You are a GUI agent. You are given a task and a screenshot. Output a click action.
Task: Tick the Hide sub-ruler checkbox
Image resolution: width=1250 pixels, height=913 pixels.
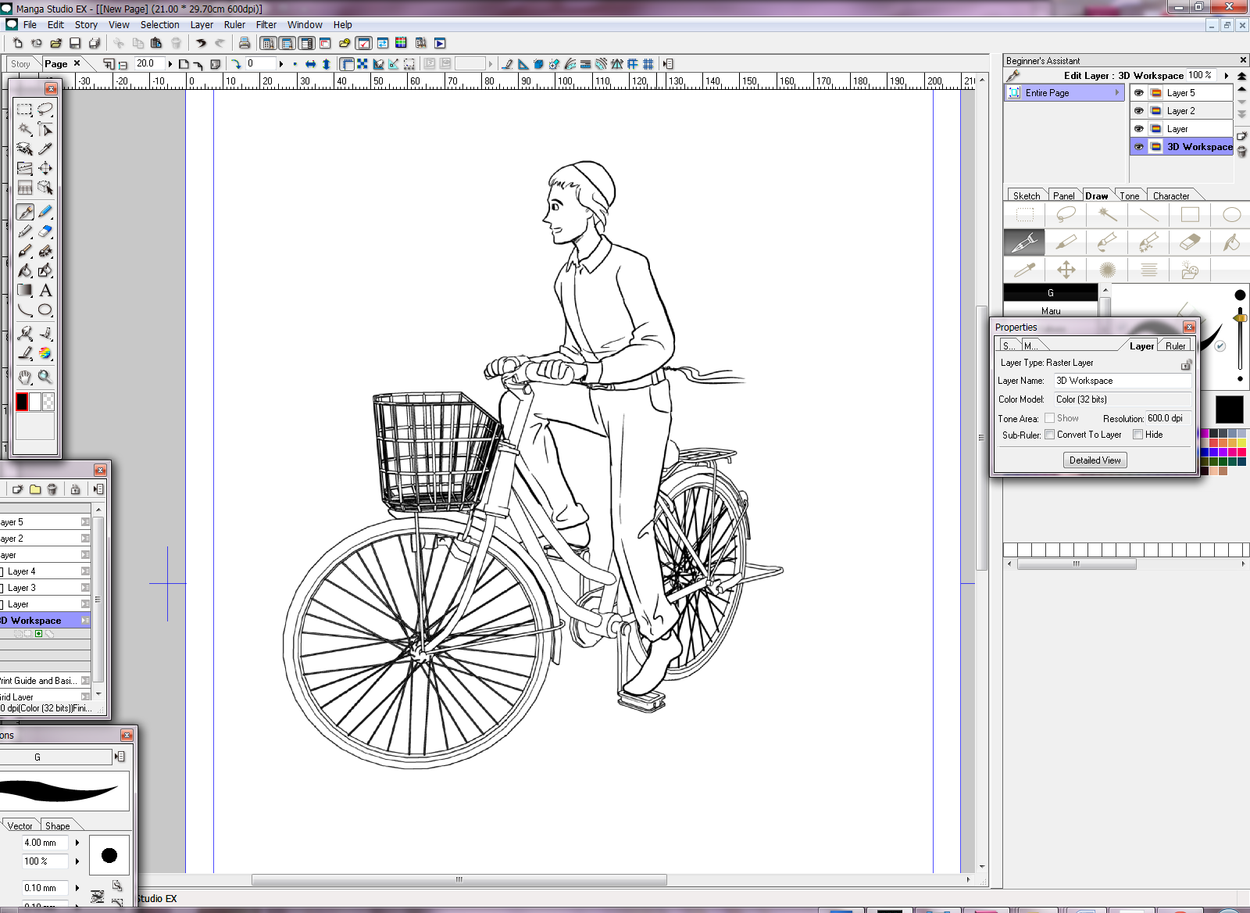click(x=1138, y=435)
